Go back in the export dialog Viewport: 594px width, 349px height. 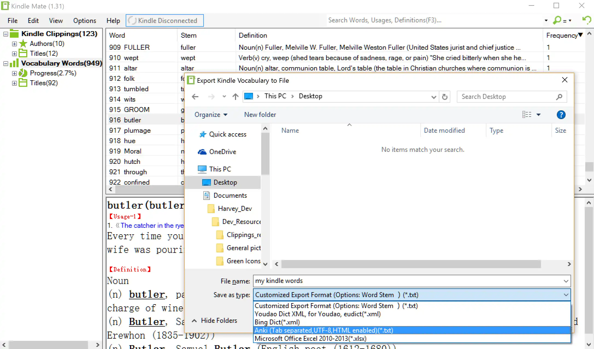195,96
